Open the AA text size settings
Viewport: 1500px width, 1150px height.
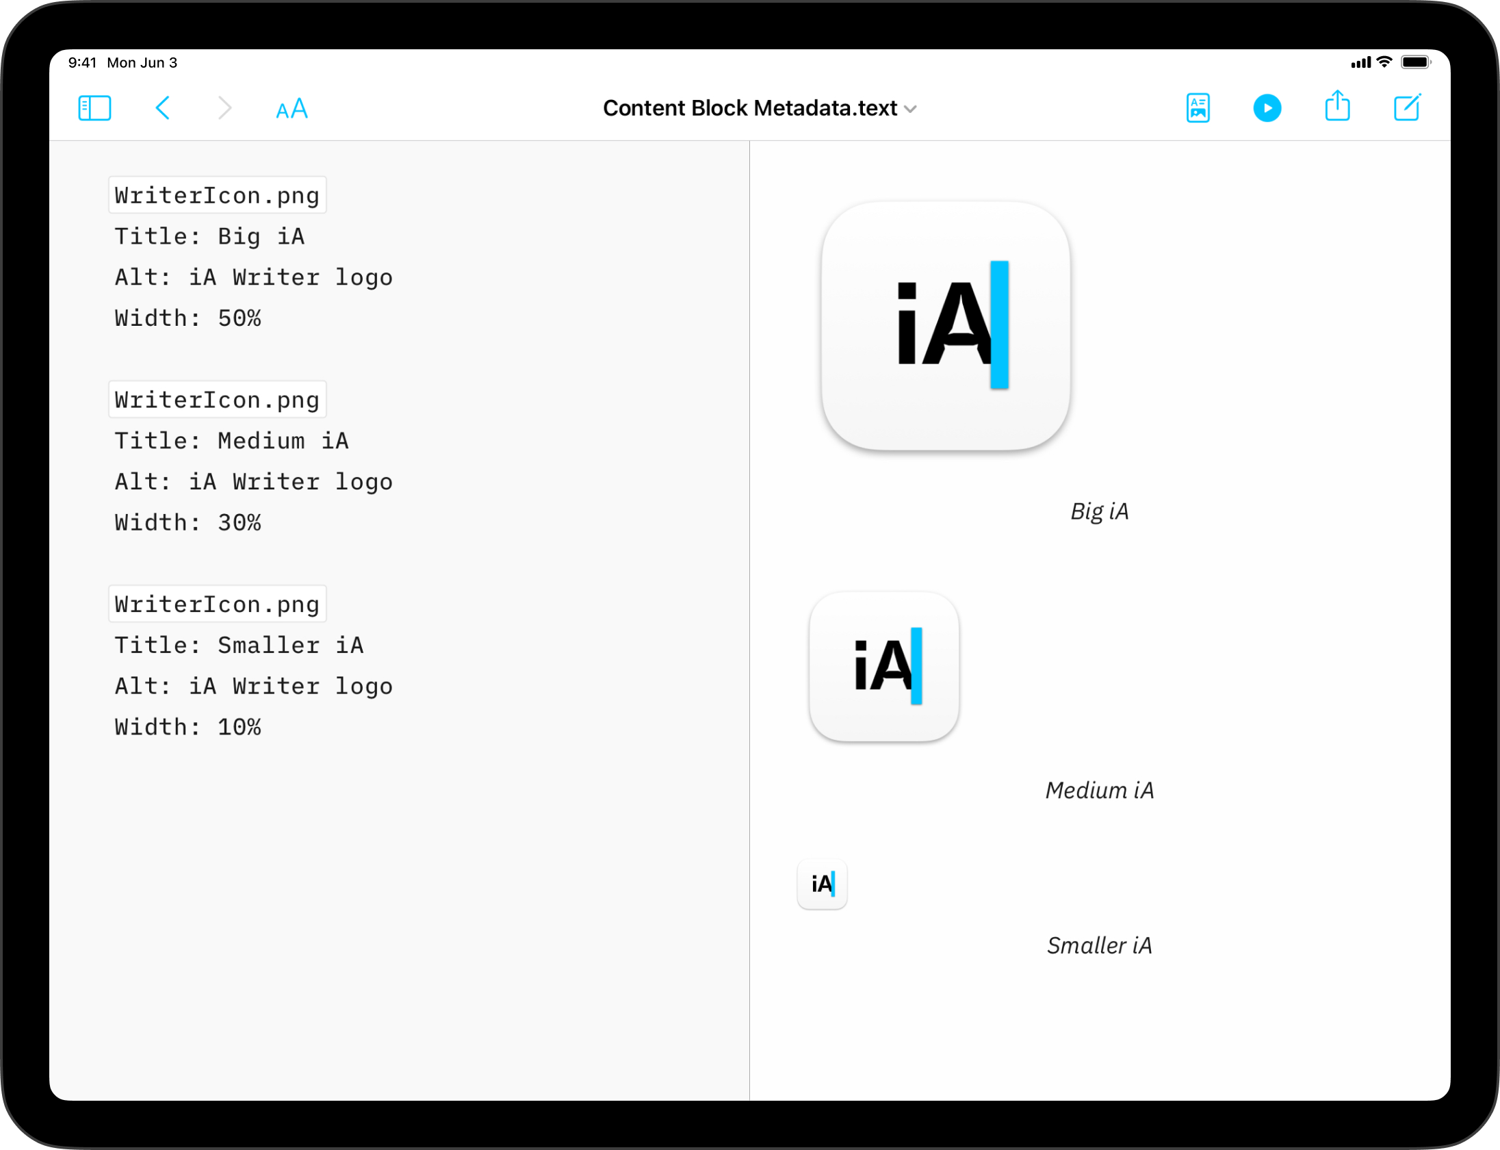pyautogui.click(x=292, y=109)
